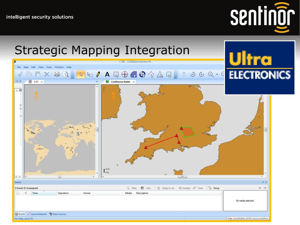Image resolution: width=300 pixels, height=225 pixels.
Task: Click the Group events button
Action: 214,188
